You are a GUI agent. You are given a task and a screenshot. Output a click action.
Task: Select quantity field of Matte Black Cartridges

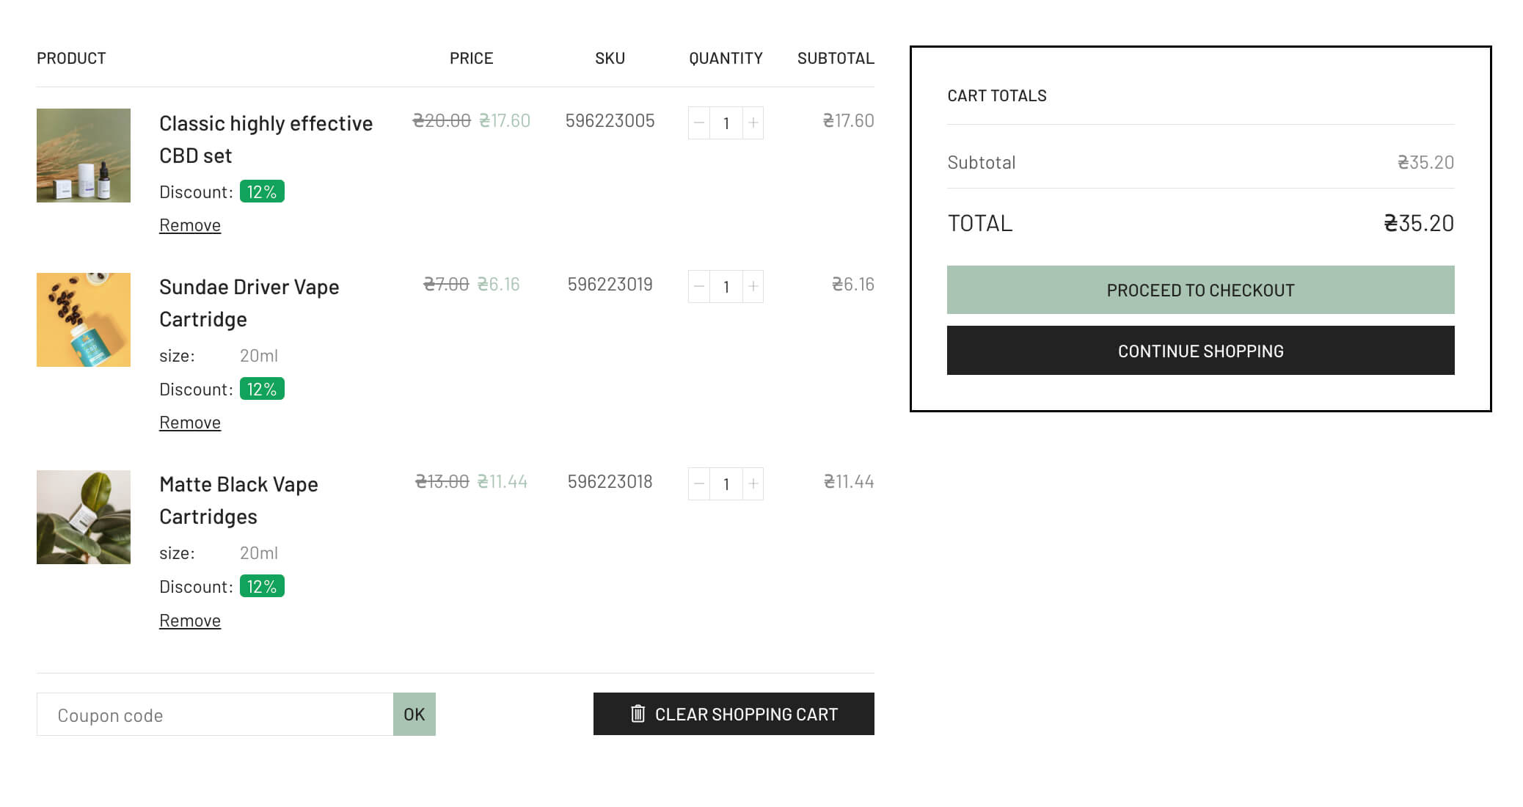pos(726,483)
